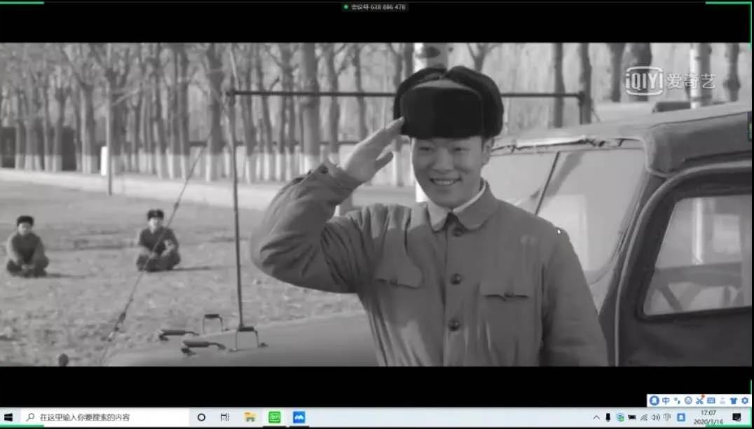Open File Explorer from the taskbar
This screenshot has height=429, width=754.
(249, 417)
